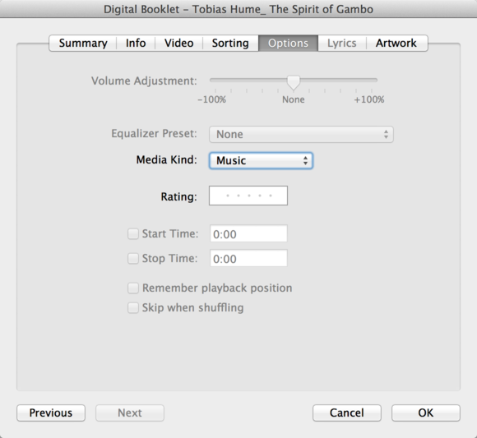This screenshot has height=438, width=477.
Task: Open the Equalizer Preset dropdown
Action: pyautogui.click(x=301, y=134)
